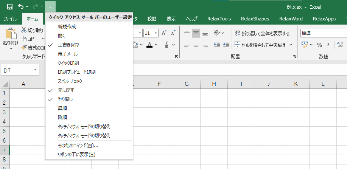347x169 pixels.
Task: Toggle 昇順 in the customize menu
Action: (x=89, y=109)
